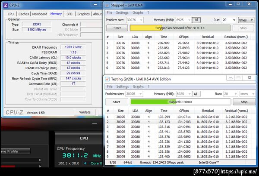The height and width of the screenshot is (176, 259).
Task: Click the save Profile button
Action: point(15,151)
